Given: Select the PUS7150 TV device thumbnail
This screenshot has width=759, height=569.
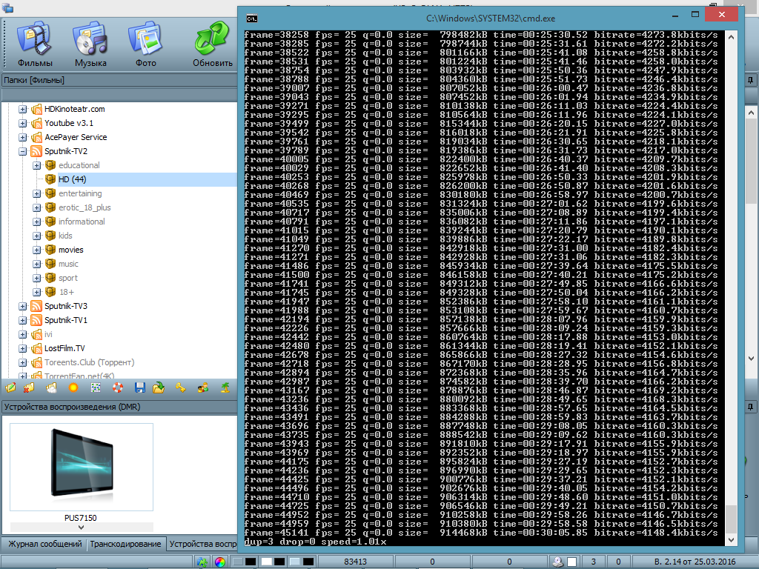Looking at the screenshot, I should (x=81, y=470).
